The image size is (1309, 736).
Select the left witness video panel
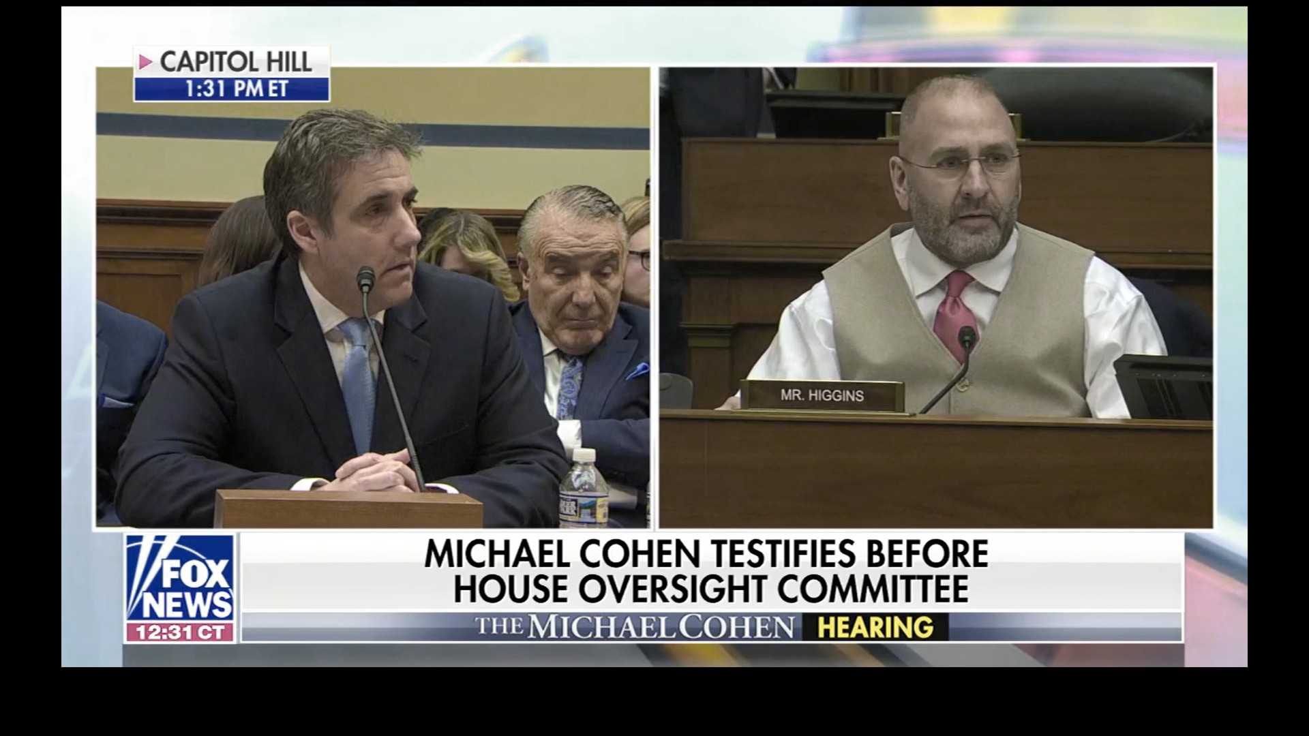click(372, 298)
